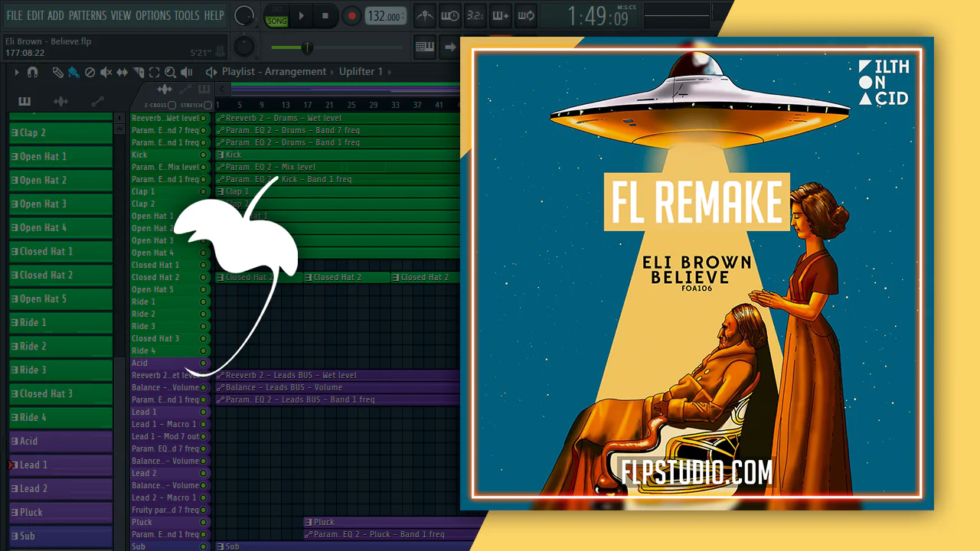Toggle loop recording button
980x551 pixels.
(x=526, y=15)
